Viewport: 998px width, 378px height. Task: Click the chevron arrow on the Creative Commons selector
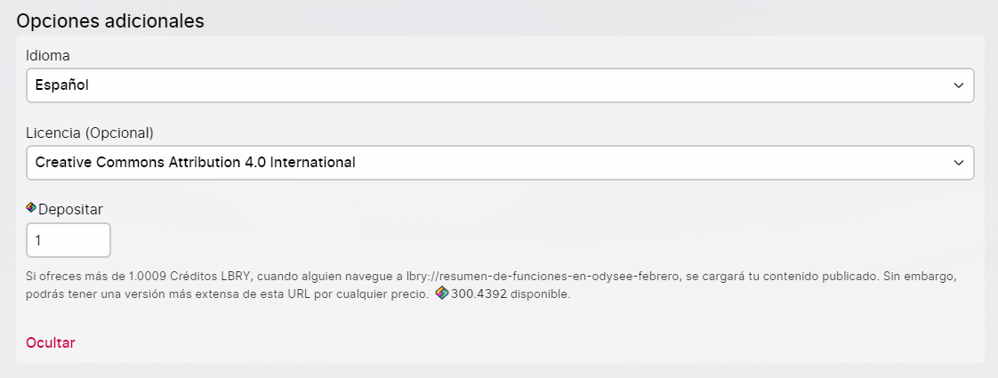point(959,163)
